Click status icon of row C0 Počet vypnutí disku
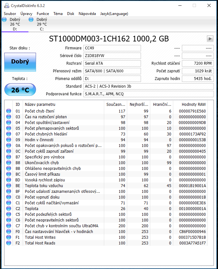 [x=9, y=197]
